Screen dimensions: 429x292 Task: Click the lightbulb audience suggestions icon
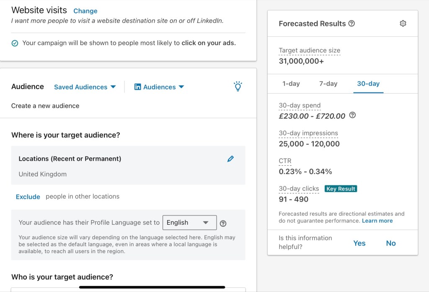click(238, 87)
